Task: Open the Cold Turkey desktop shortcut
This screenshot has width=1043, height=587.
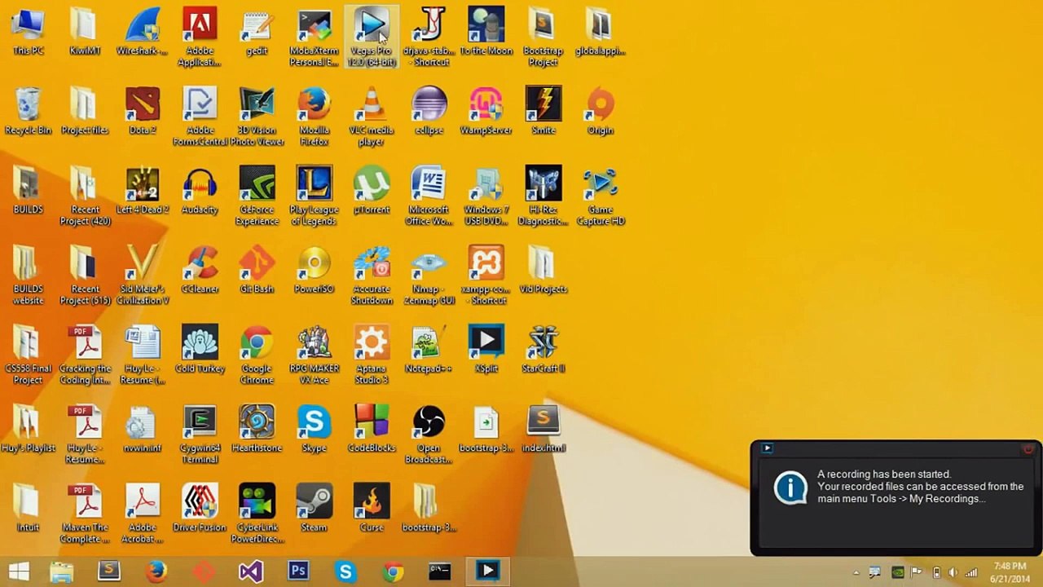Action: click(x=200, y=349)
